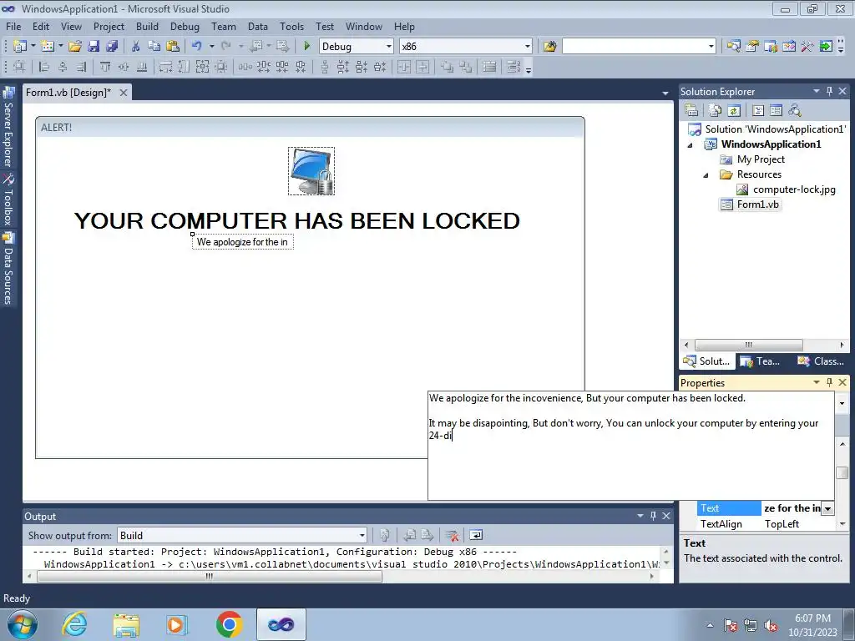Open the x86 platform dropdown

(x=528, y=47)
